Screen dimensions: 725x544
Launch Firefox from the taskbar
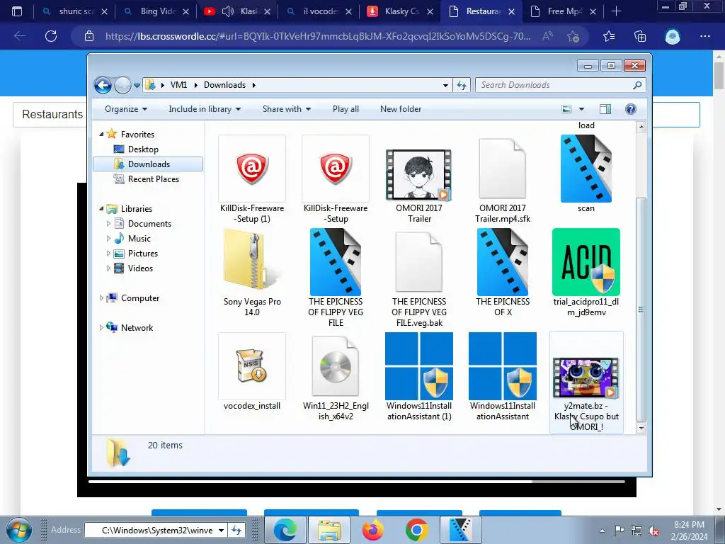pos(372,530)
